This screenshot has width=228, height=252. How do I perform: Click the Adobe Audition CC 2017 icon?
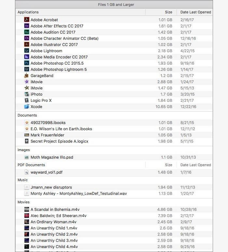tap(27, 32)
